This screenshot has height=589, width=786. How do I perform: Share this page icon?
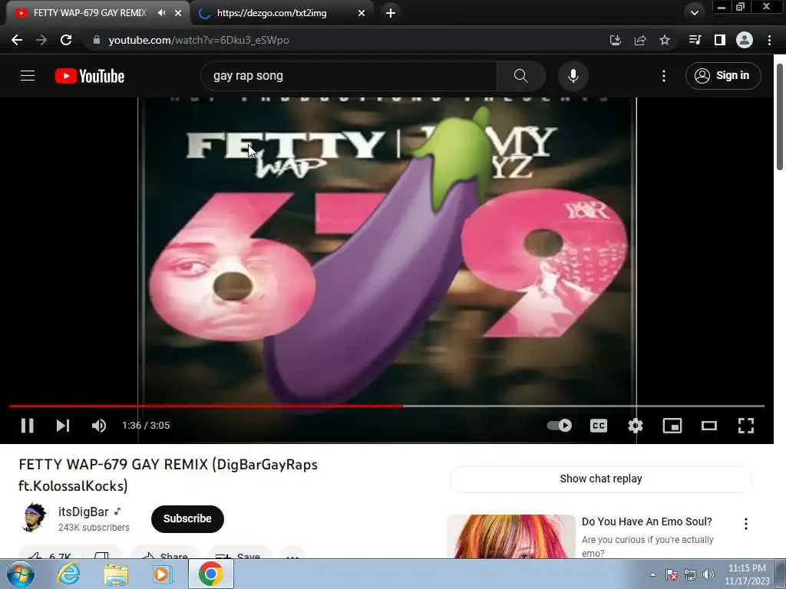click(640, 40)
